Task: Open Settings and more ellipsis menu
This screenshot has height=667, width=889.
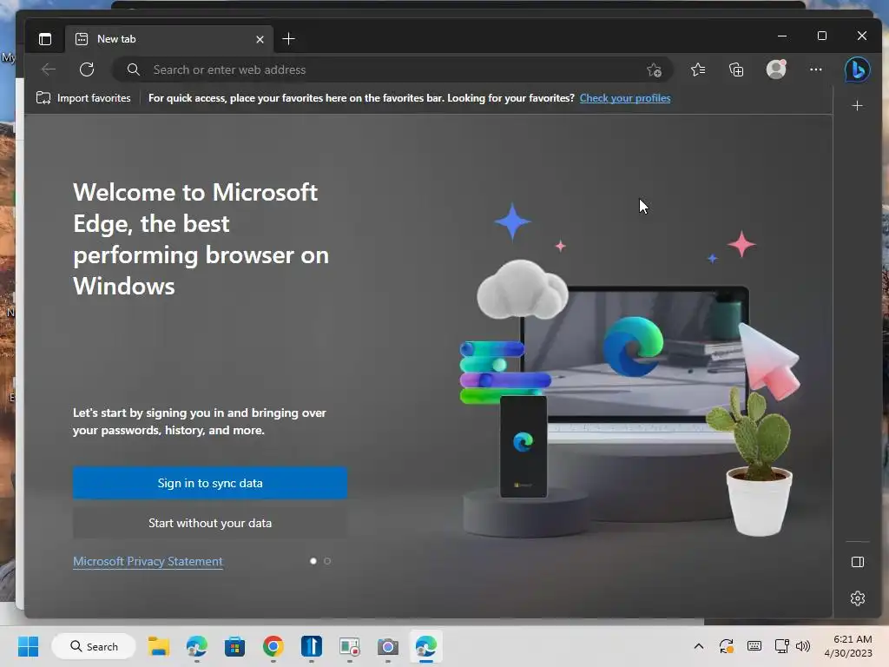Action: point(816,69)
